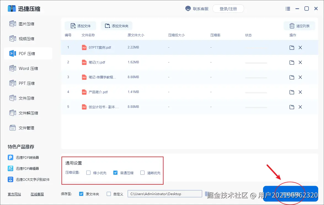Viewport: 324px width, 205px height.
Task: Open the 在线客服 link
Action: click(37, 194)
